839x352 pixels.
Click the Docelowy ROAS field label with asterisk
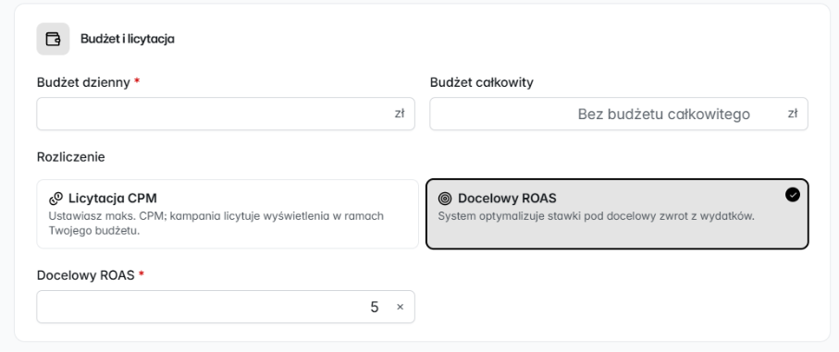pyautogui.click(x=91, y=275)
